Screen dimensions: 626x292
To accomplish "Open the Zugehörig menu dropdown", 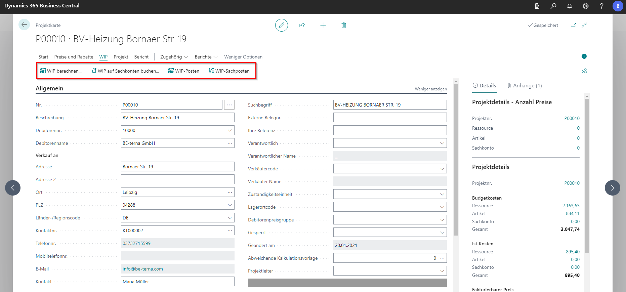I will (174, 57).
